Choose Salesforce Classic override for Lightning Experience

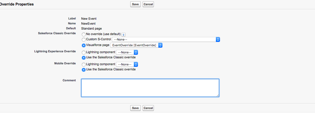pos(84,58)
